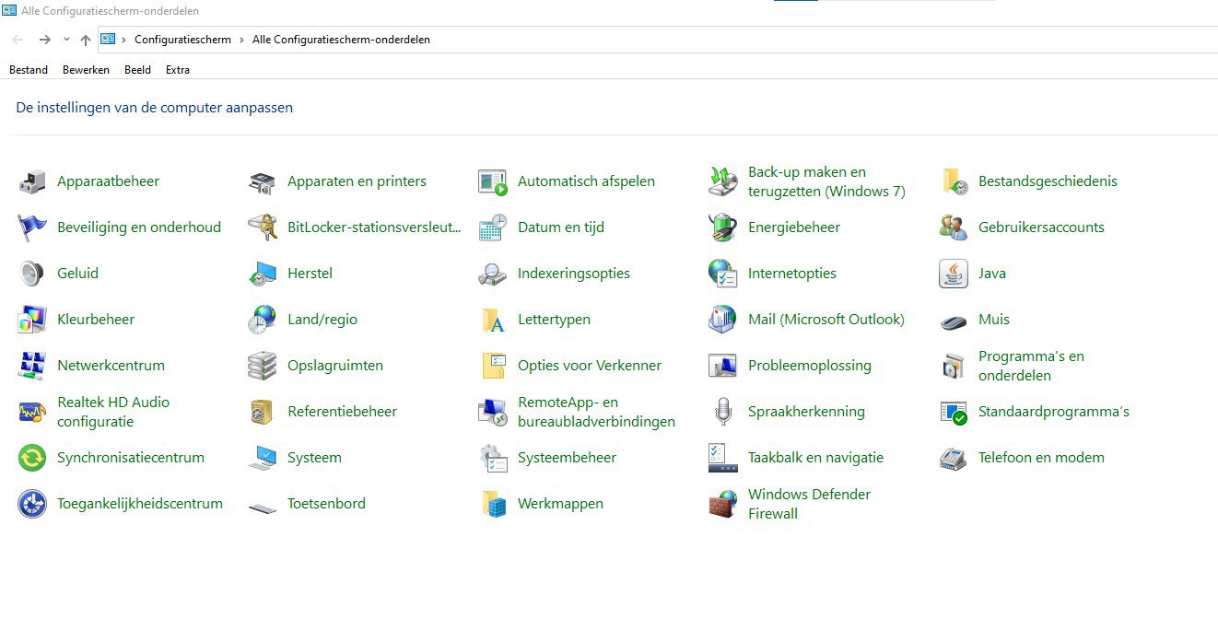1218x642 pixels.
Task: Click the Lettertypen folder icon
Action: click(x=493, y=320)
